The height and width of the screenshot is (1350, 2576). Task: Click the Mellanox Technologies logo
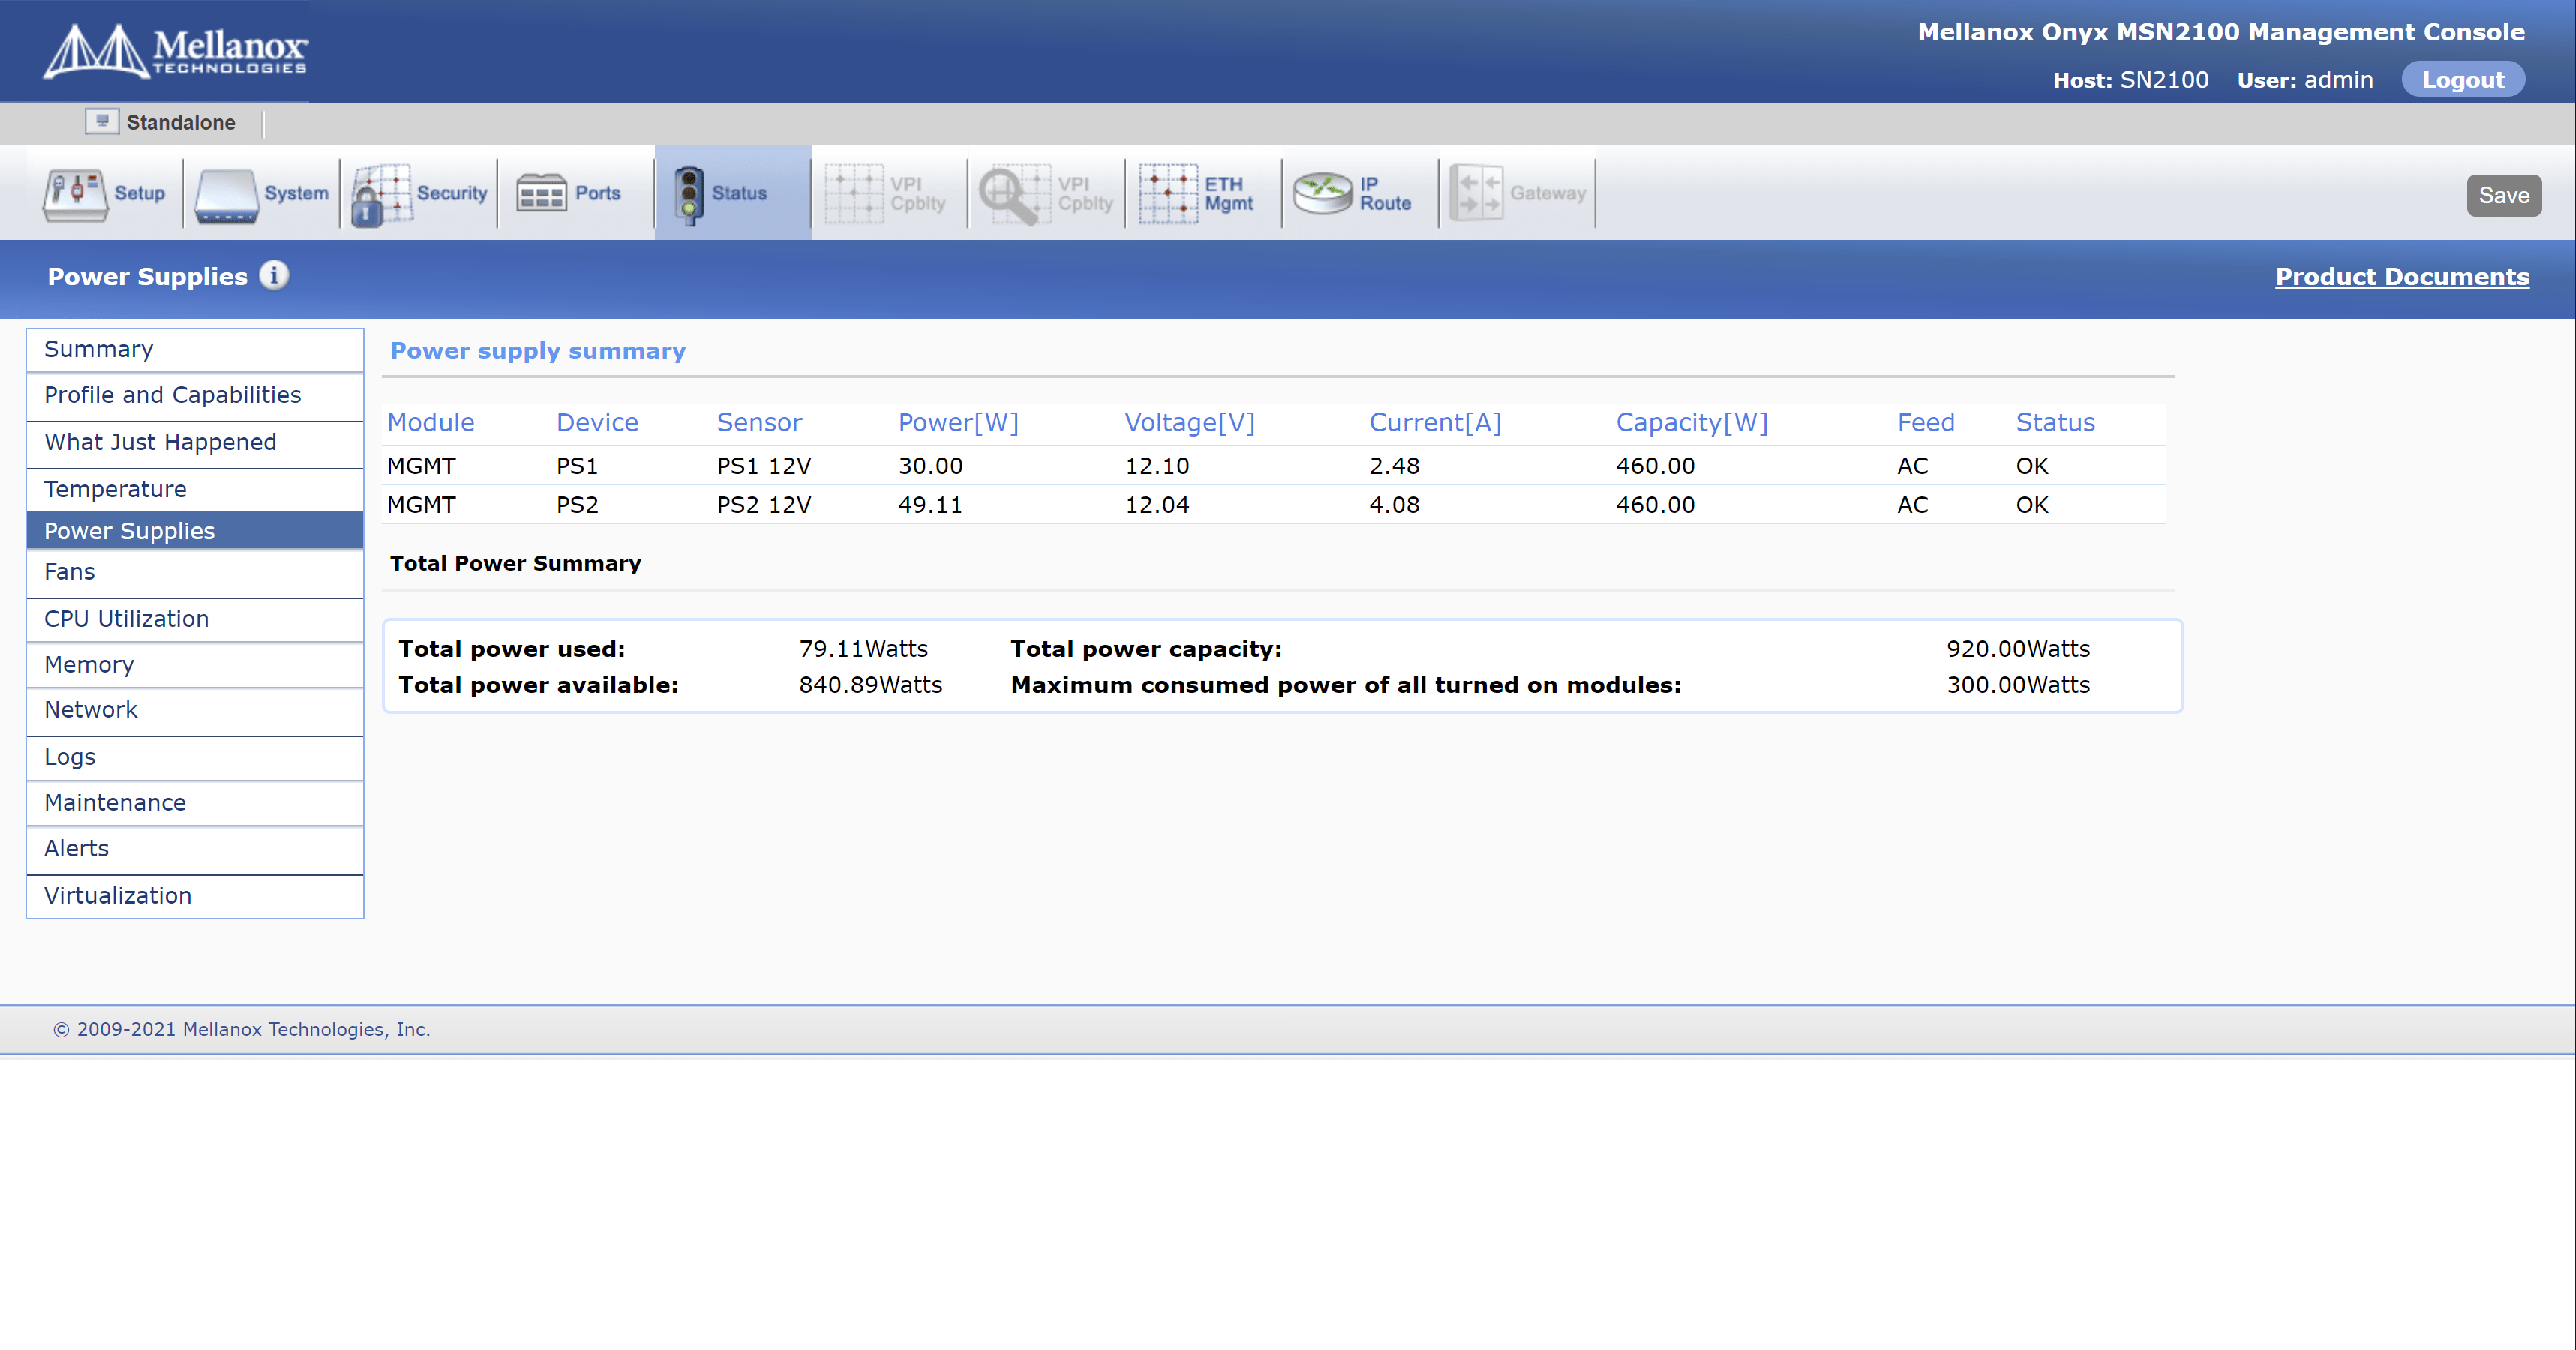176,50
